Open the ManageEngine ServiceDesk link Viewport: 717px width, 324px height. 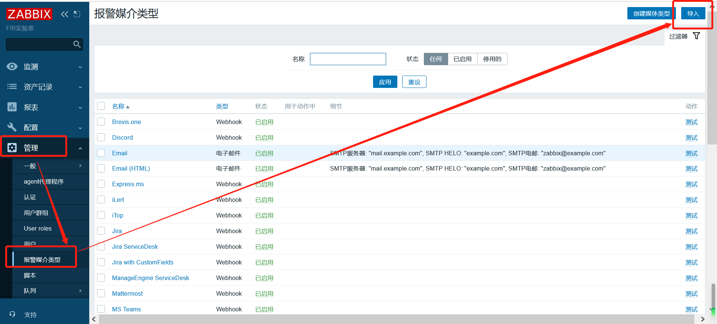[150, 278]
